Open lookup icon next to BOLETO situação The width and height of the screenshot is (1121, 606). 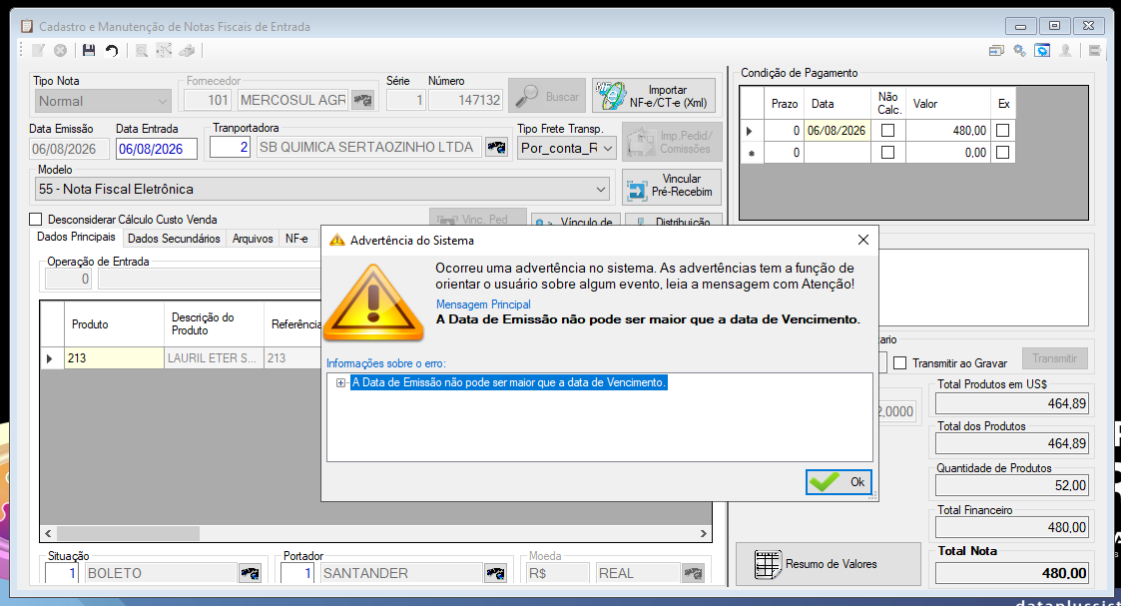coord(250,573)
